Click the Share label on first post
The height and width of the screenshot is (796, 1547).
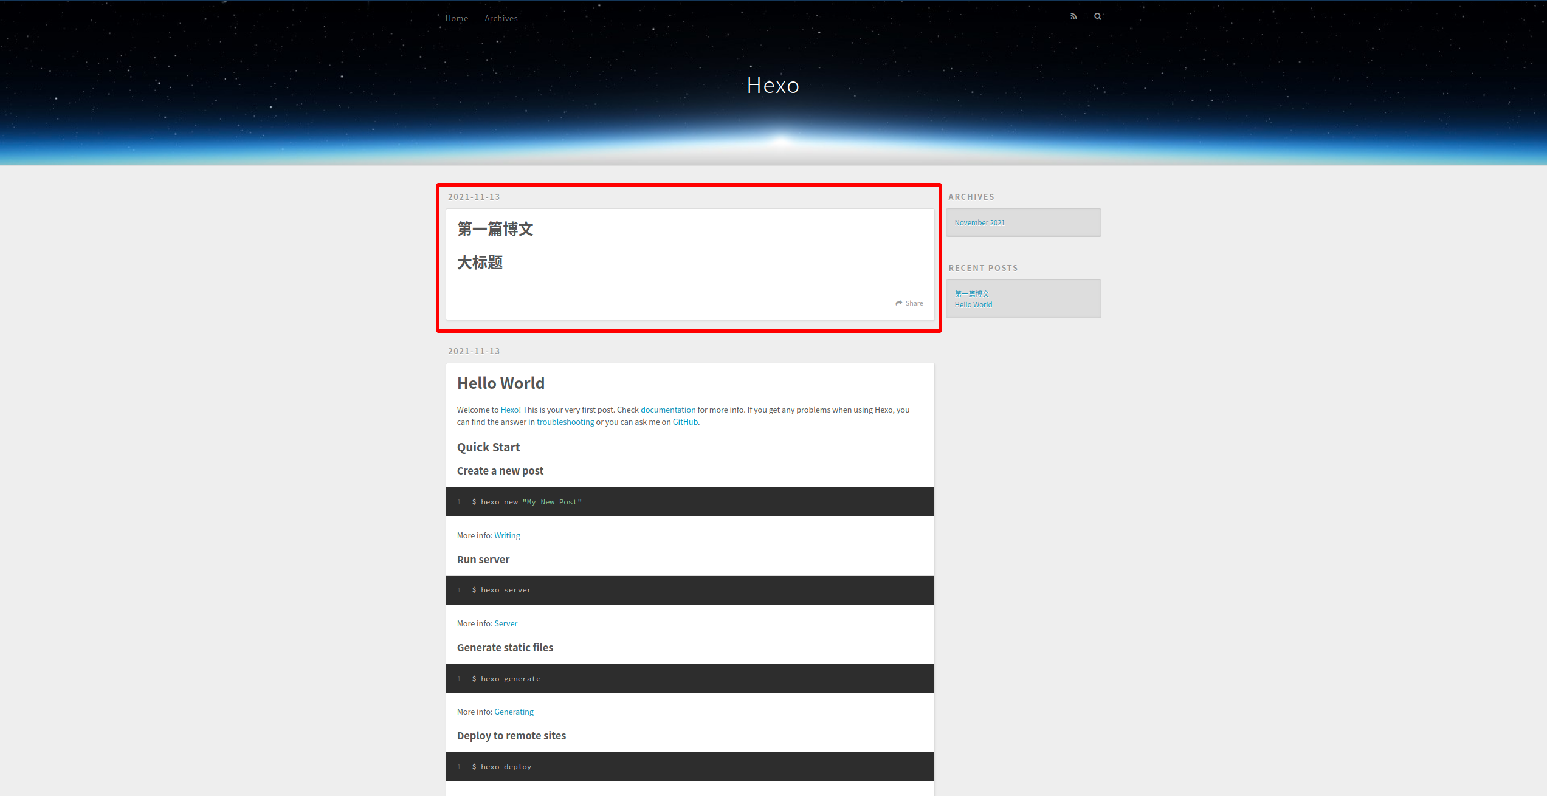tap(914, 303)
